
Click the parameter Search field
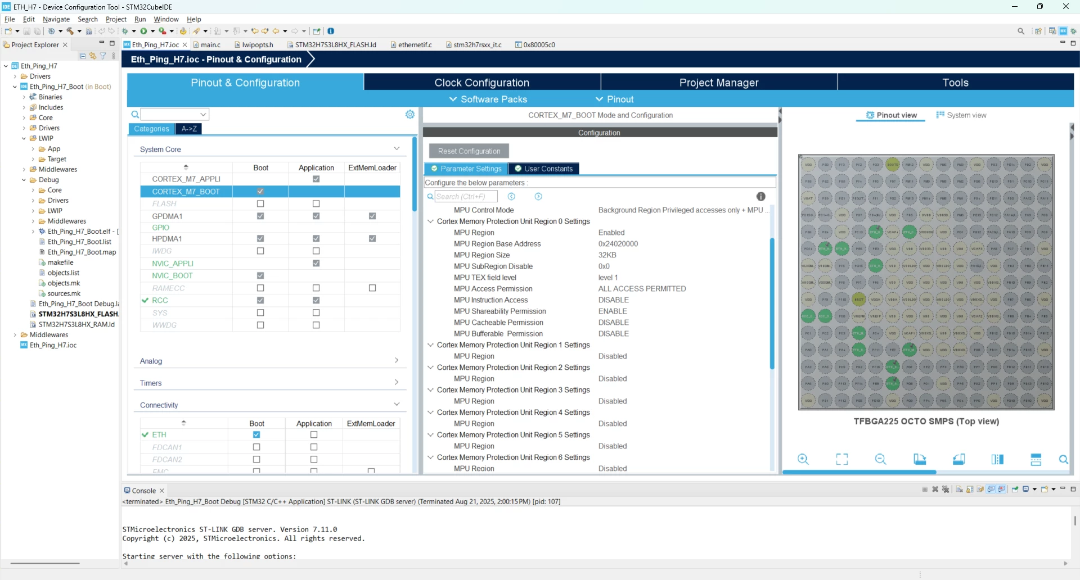[x=466, y=197]
